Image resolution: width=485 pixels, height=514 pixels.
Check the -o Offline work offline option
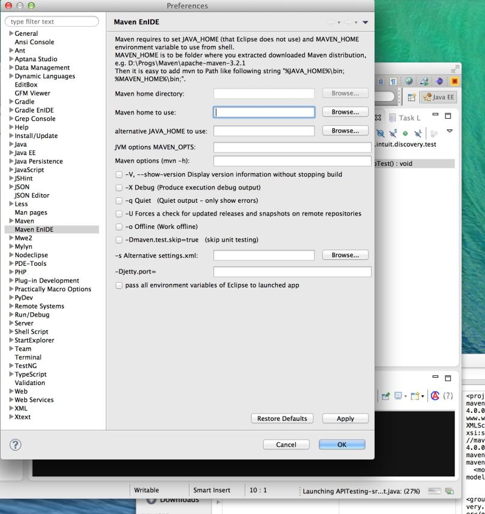(x=119, y=226)
